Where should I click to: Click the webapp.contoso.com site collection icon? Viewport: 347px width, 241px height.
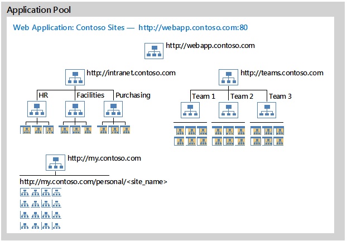[x=154, y=51]
